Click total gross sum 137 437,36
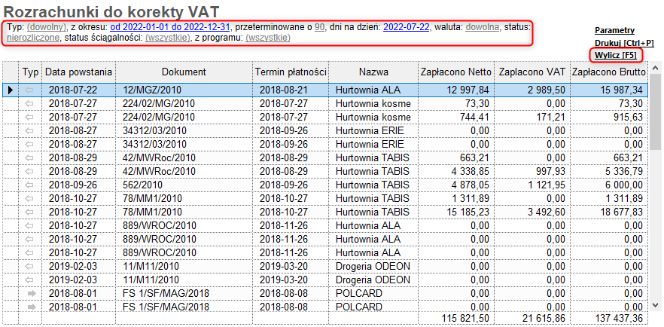 619,318
